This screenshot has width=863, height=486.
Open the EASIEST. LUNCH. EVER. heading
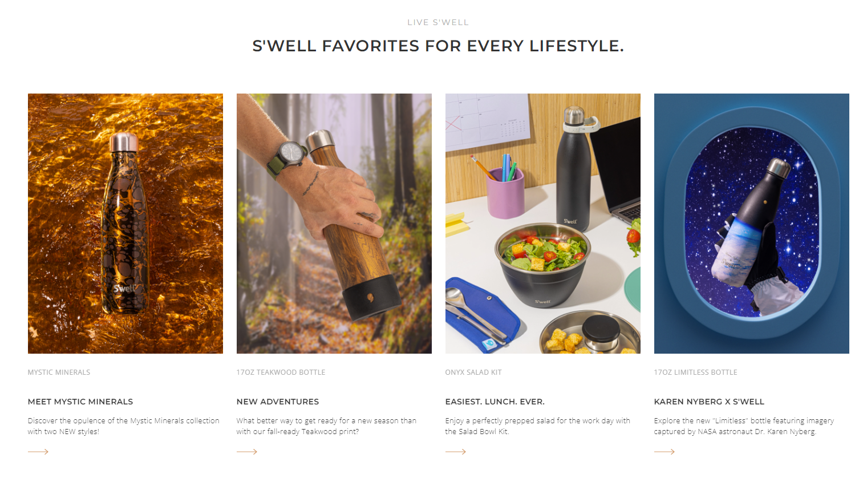(x=495, y=402)
